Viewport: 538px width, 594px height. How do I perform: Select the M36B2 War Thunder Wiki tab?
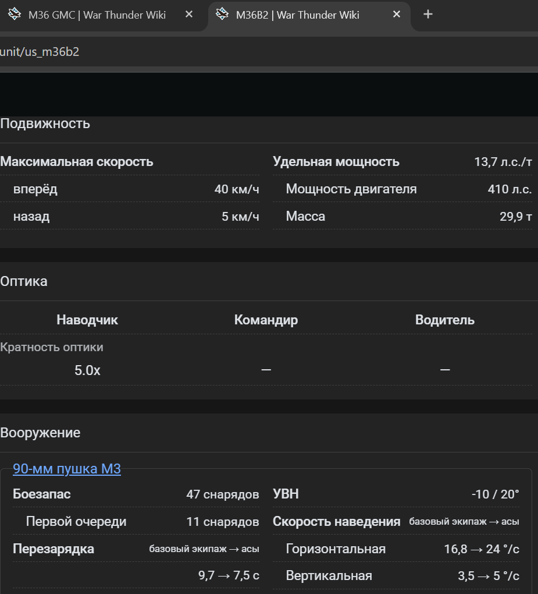(297, 15)
